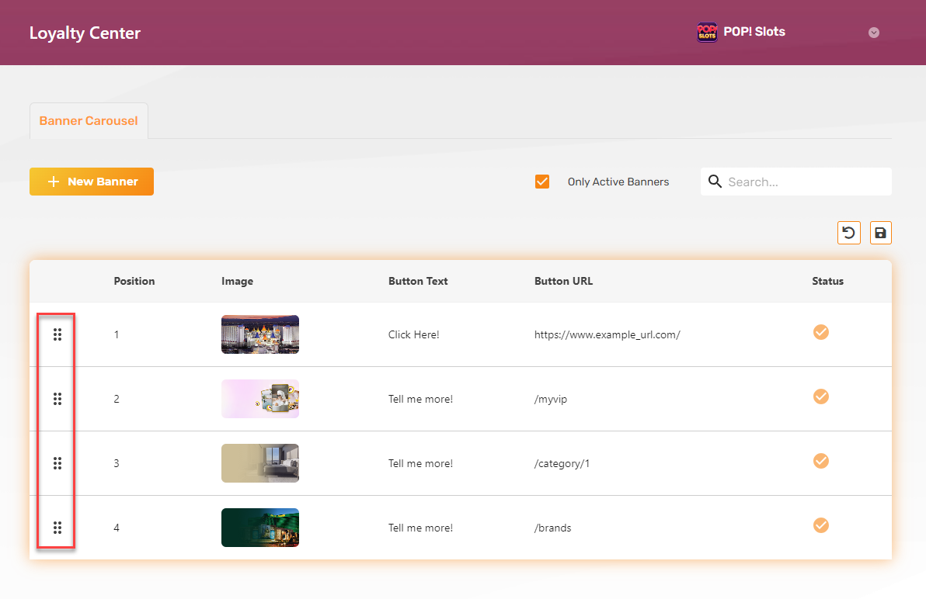Screen dimensions: 926x599
Task: Click the save floppy disk icon
Action: click(x=880, y=233)
